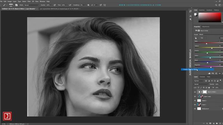Click the Brush tool icon in options bar

5,5
